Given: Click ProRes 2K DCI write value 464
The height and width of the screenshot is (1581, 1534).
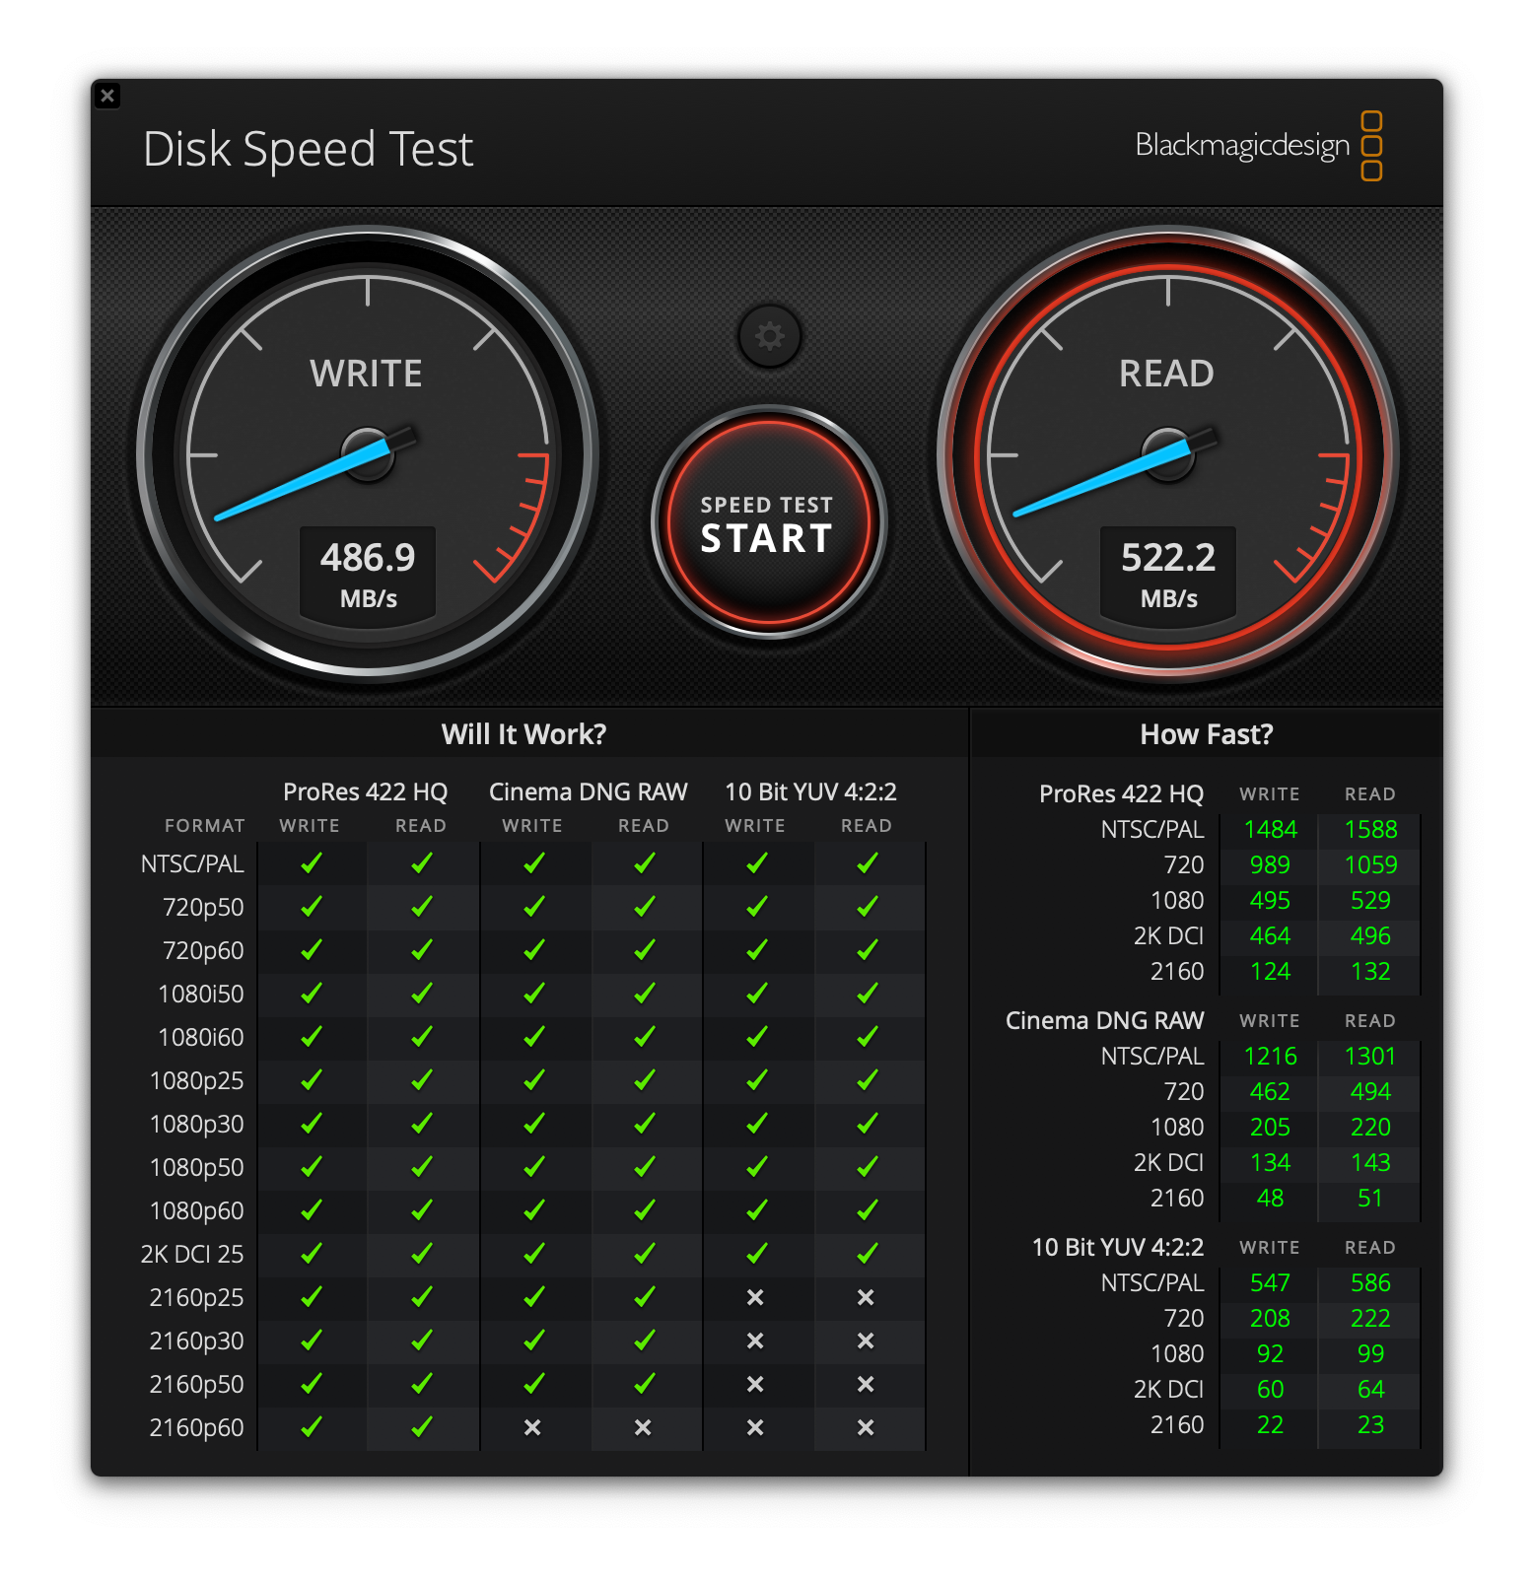Looking at the screenshot, I should (1270, 935).
